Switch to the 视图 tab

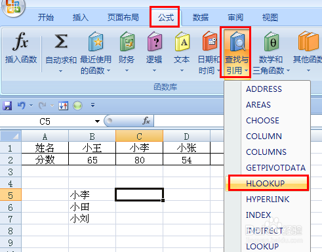[x=270, y=18]
